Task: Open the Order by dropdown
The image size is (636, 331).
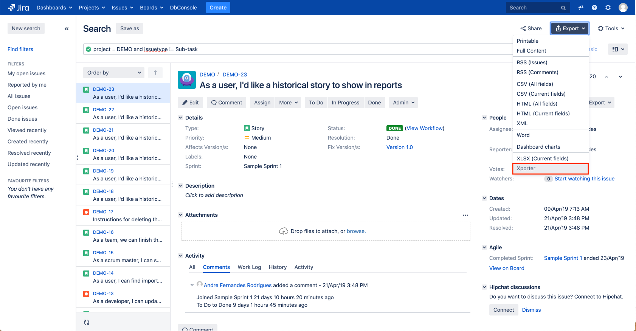Action: tap(114, 73)
